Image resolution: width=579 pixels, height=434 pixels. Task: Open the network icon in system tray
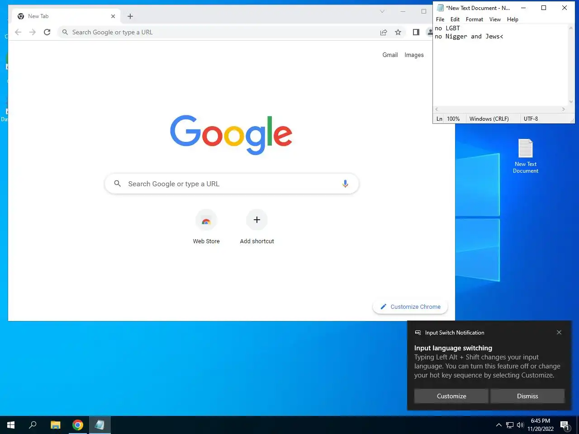click(x=510, y=425)
